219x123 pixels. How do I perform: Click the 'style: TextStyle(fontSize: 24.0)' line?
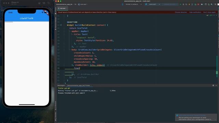point(95,40)
